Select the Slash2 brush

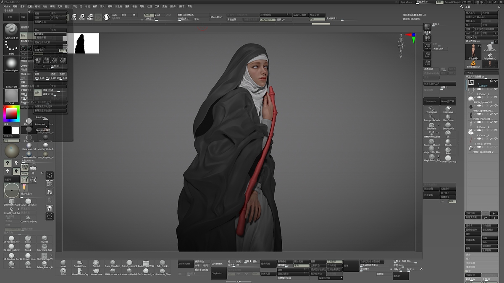tap(96, 264)
